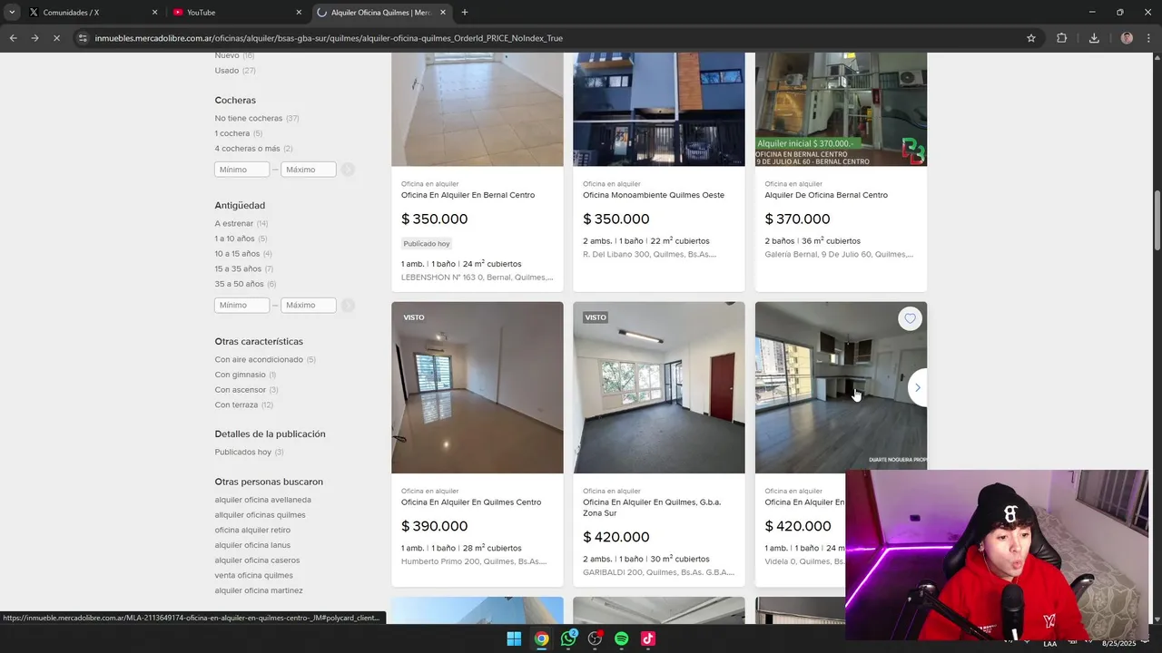Click the Cocheras Mínimo field

[x=242, y=170]
